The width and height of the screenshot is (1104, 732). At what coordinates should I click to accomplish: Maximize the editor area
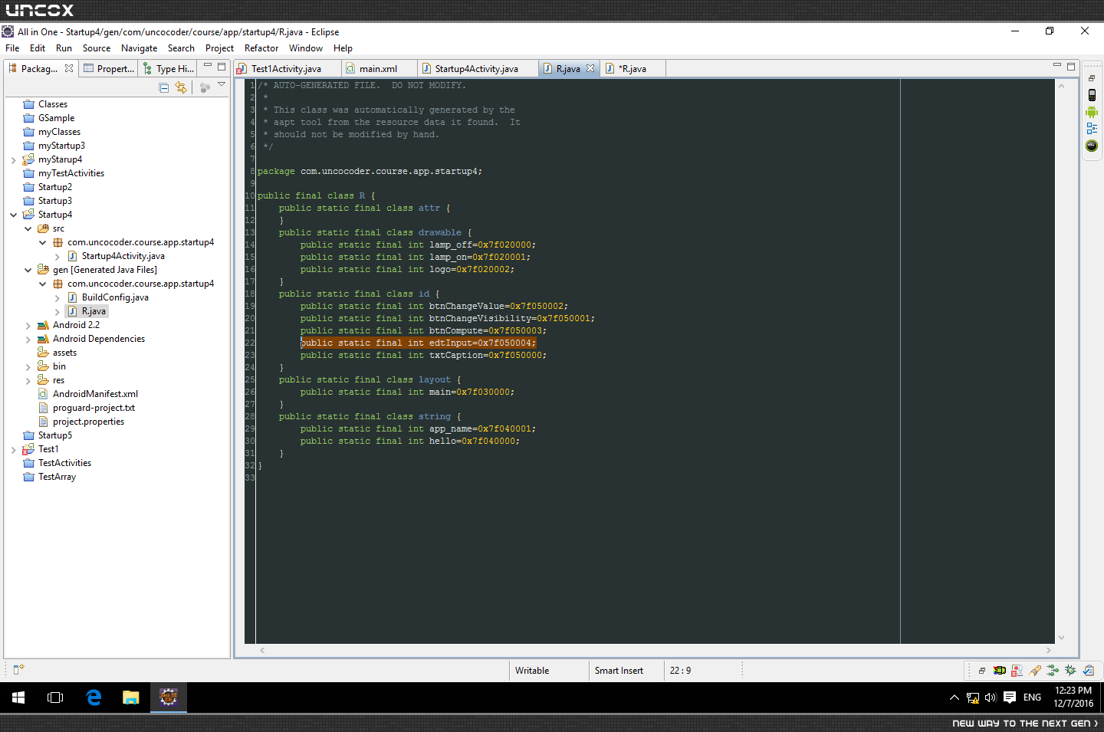(1071, 66)
